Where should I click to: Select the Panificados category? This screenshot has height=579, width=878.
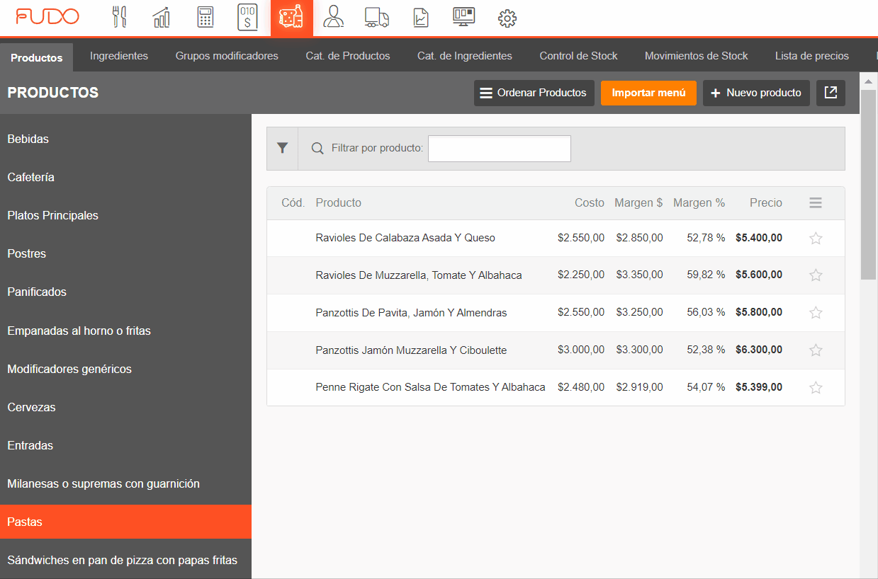click(x=125, y=292)
